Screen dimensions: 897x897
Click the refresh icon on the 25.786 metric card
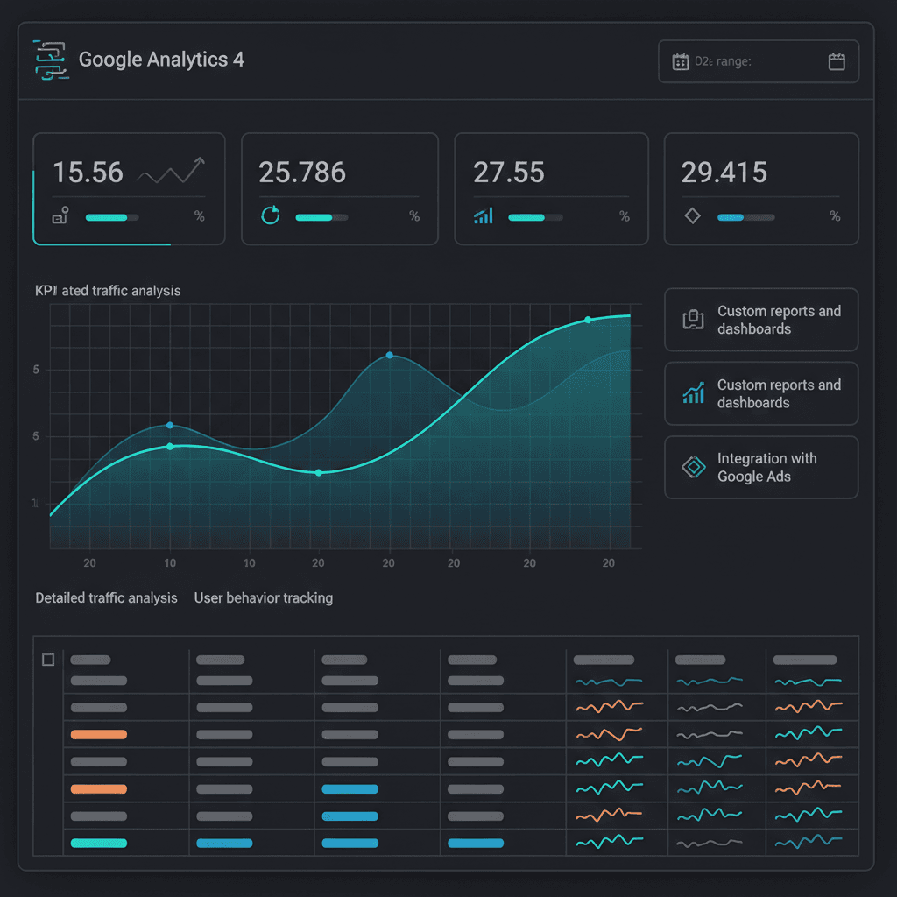pos(271,216)
